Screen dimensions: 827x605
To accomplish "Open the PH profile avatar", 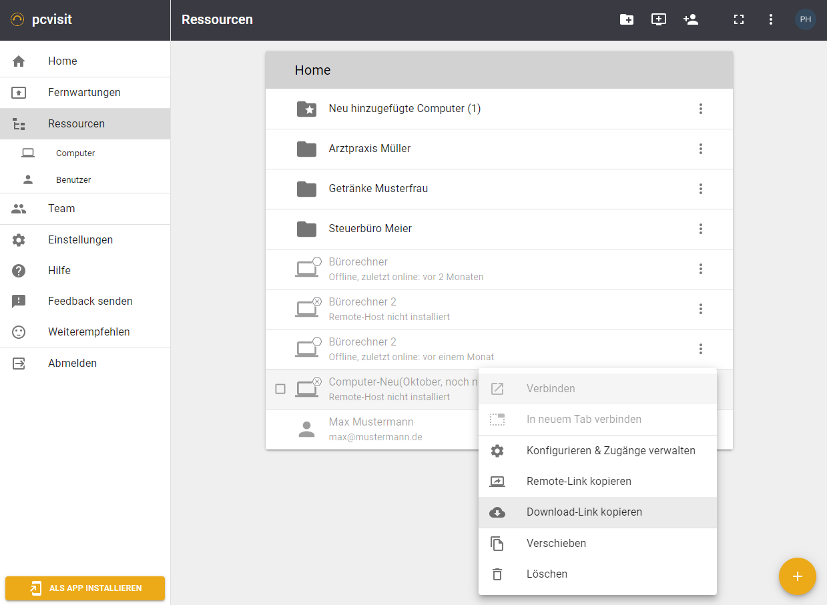I will click(x=806, y=19).
